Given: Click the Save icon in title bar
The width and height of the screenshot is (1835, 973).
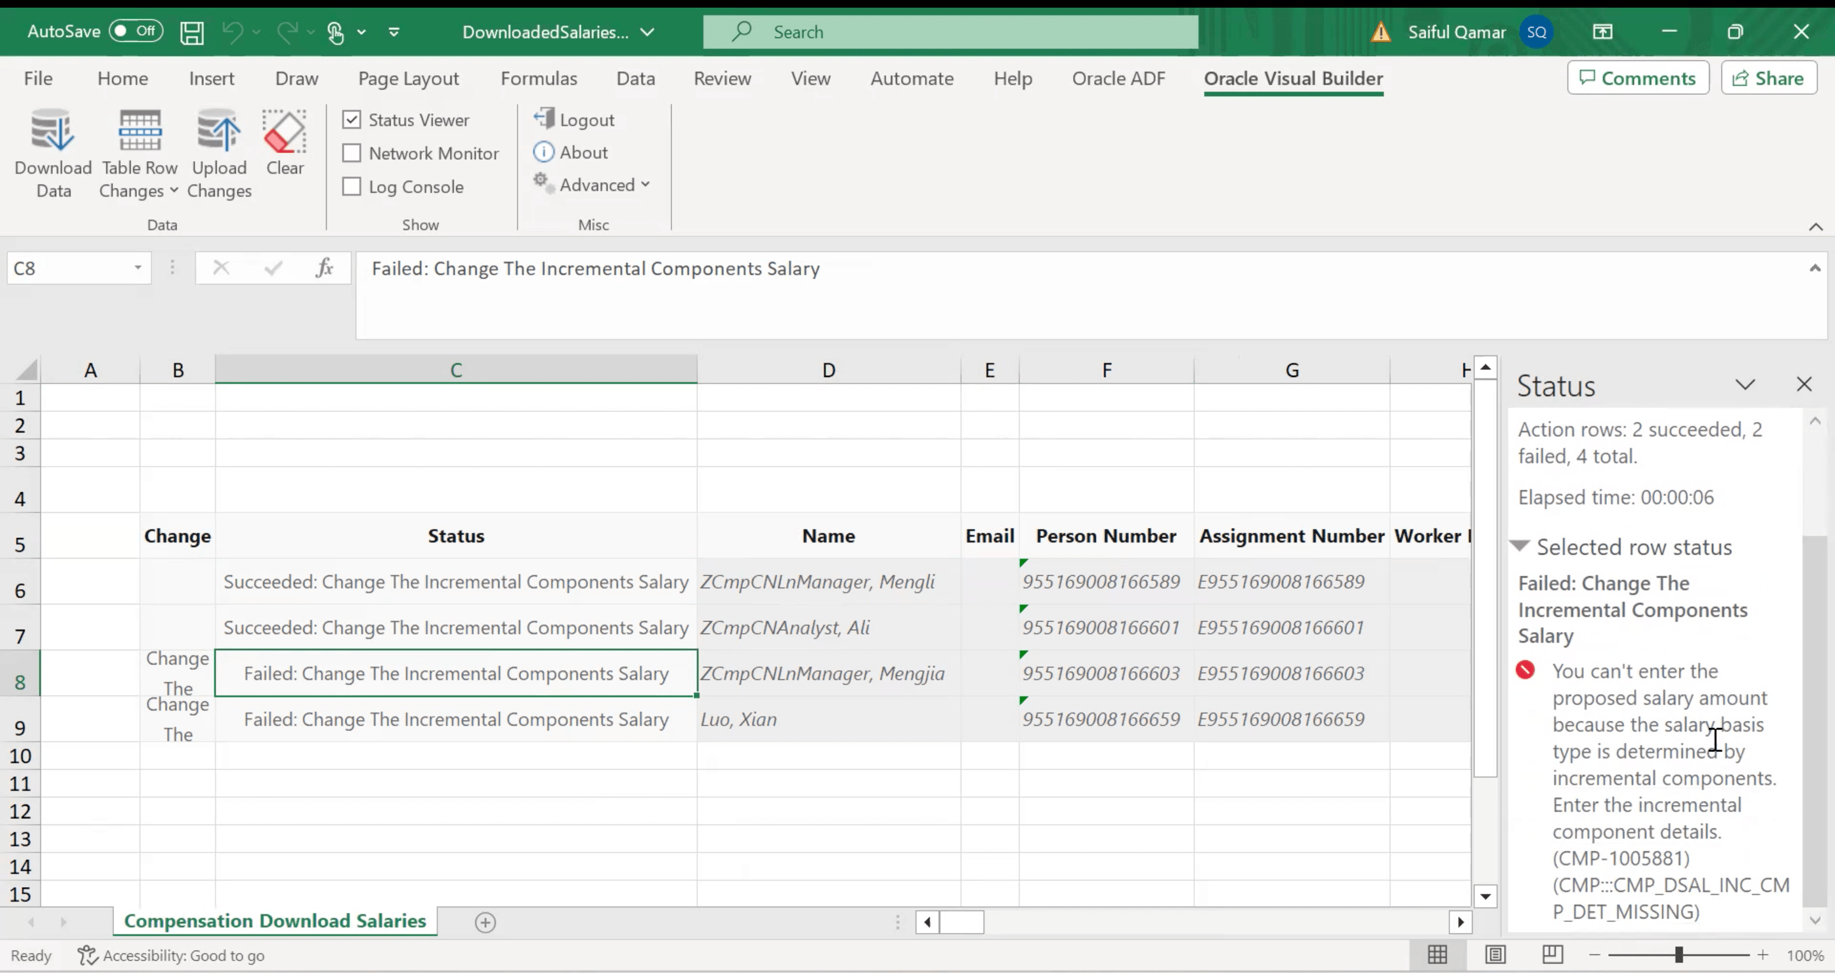Looking at the screenshot, I should tap(192, 32).
